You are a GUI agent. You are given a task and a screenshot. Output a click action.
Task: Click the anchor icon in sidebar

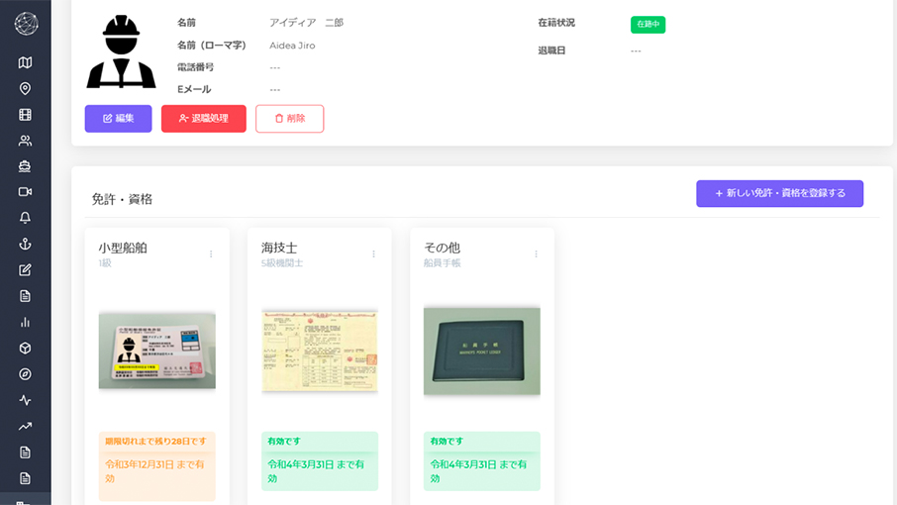point(25,244)
